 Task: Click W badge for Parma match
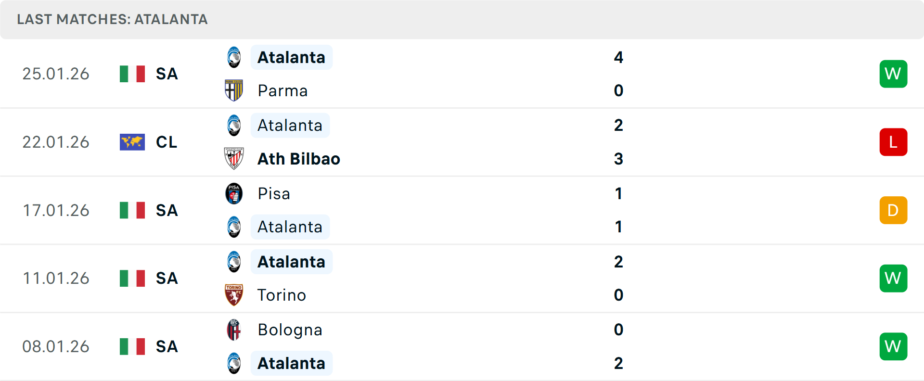(893, 74)
